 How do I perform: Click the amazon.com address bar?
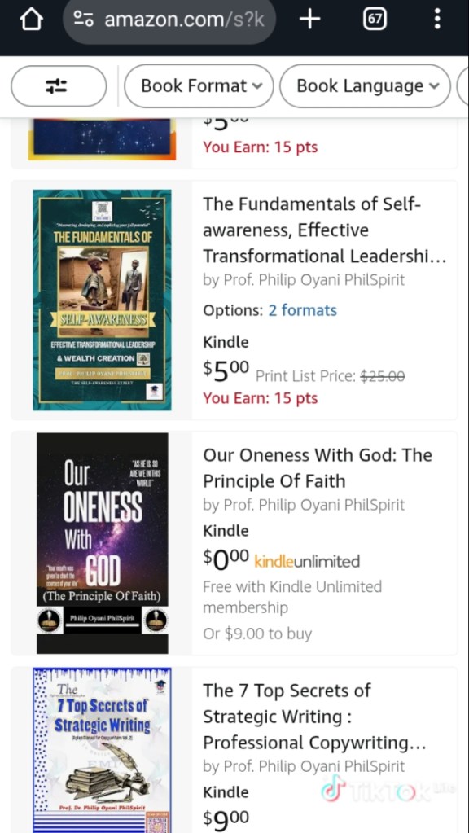(169, 20)
